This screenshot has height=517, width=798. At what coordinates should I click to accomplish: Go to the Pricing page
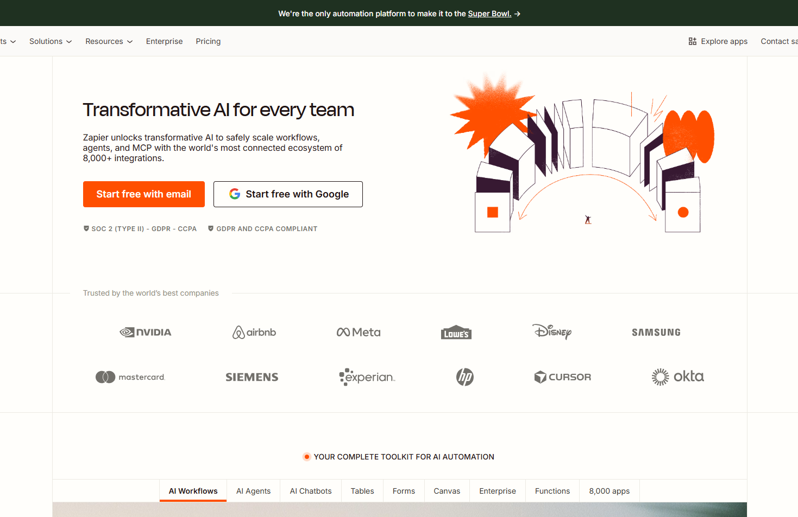pos(208,41)
